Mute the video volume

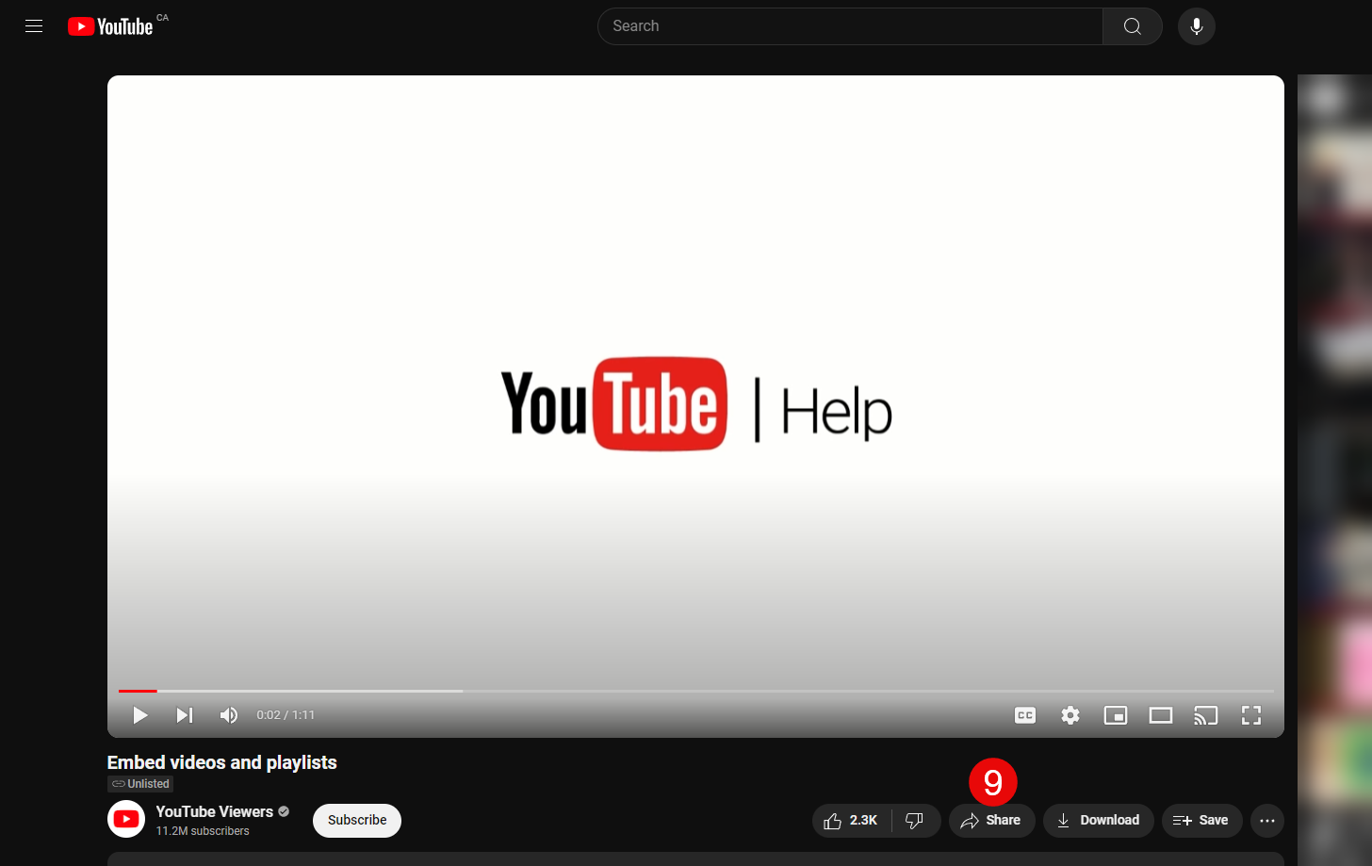point(229,715)
